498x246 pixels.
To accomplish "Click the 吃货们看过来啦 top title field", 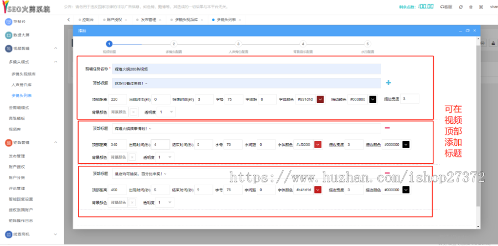I will 246,83.
